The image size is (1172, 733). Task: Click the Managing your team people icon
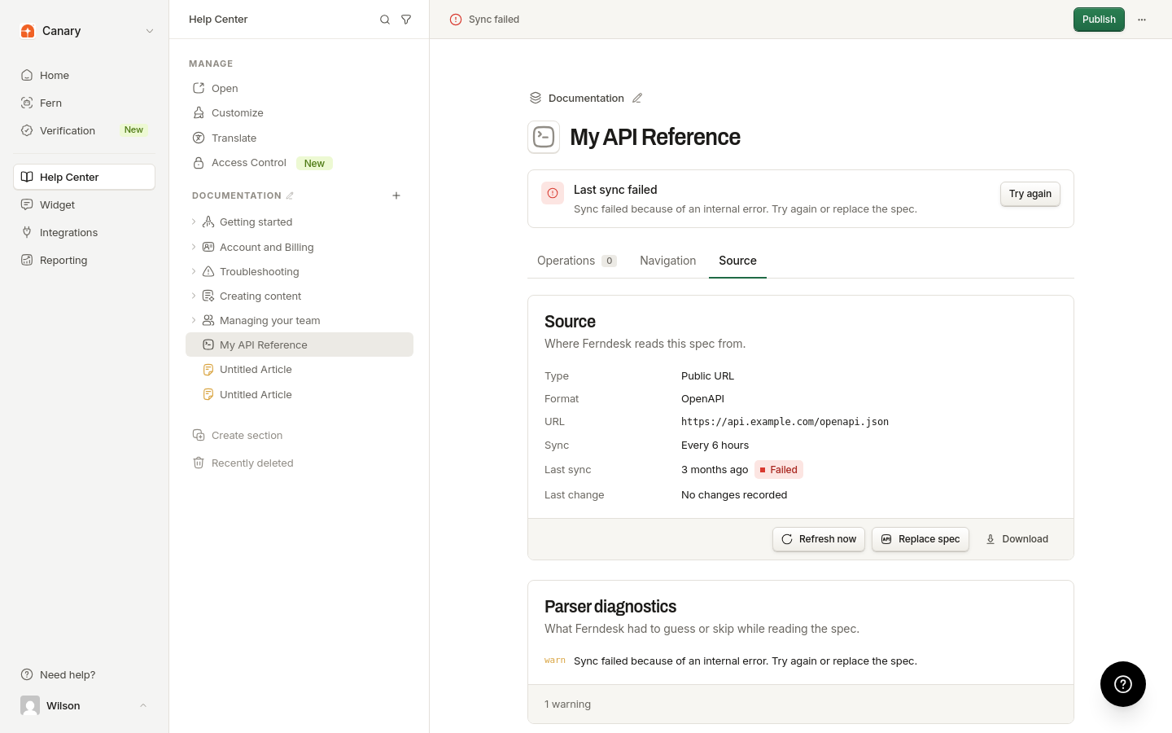click(x=208, y=320)
